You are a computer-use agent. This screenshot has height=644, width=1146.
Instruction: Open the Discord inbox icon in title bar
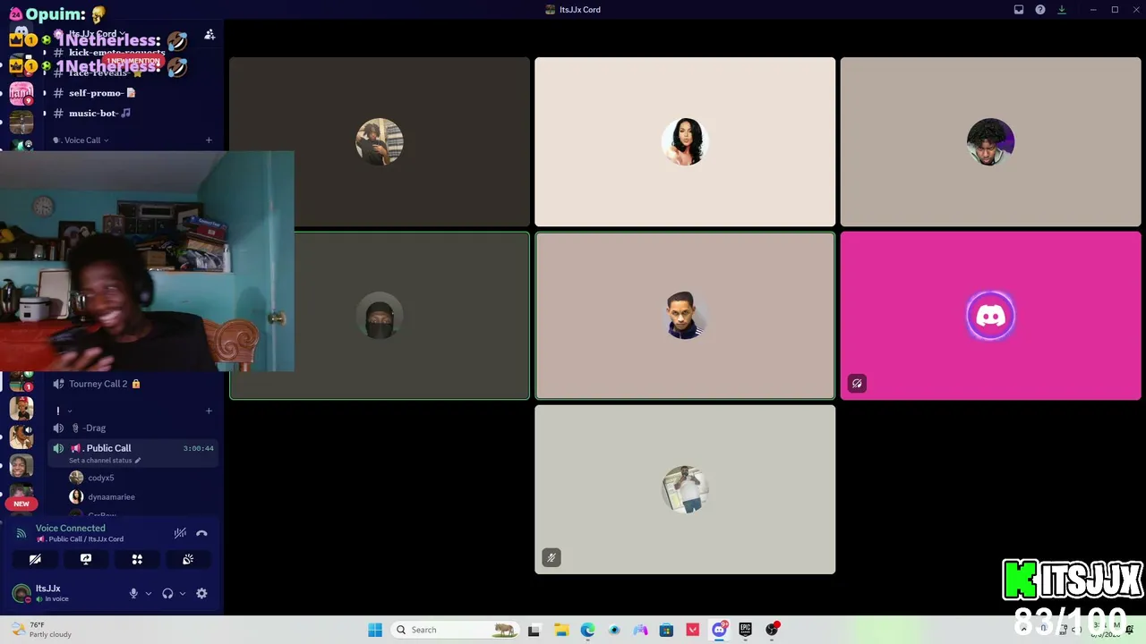1019,10
